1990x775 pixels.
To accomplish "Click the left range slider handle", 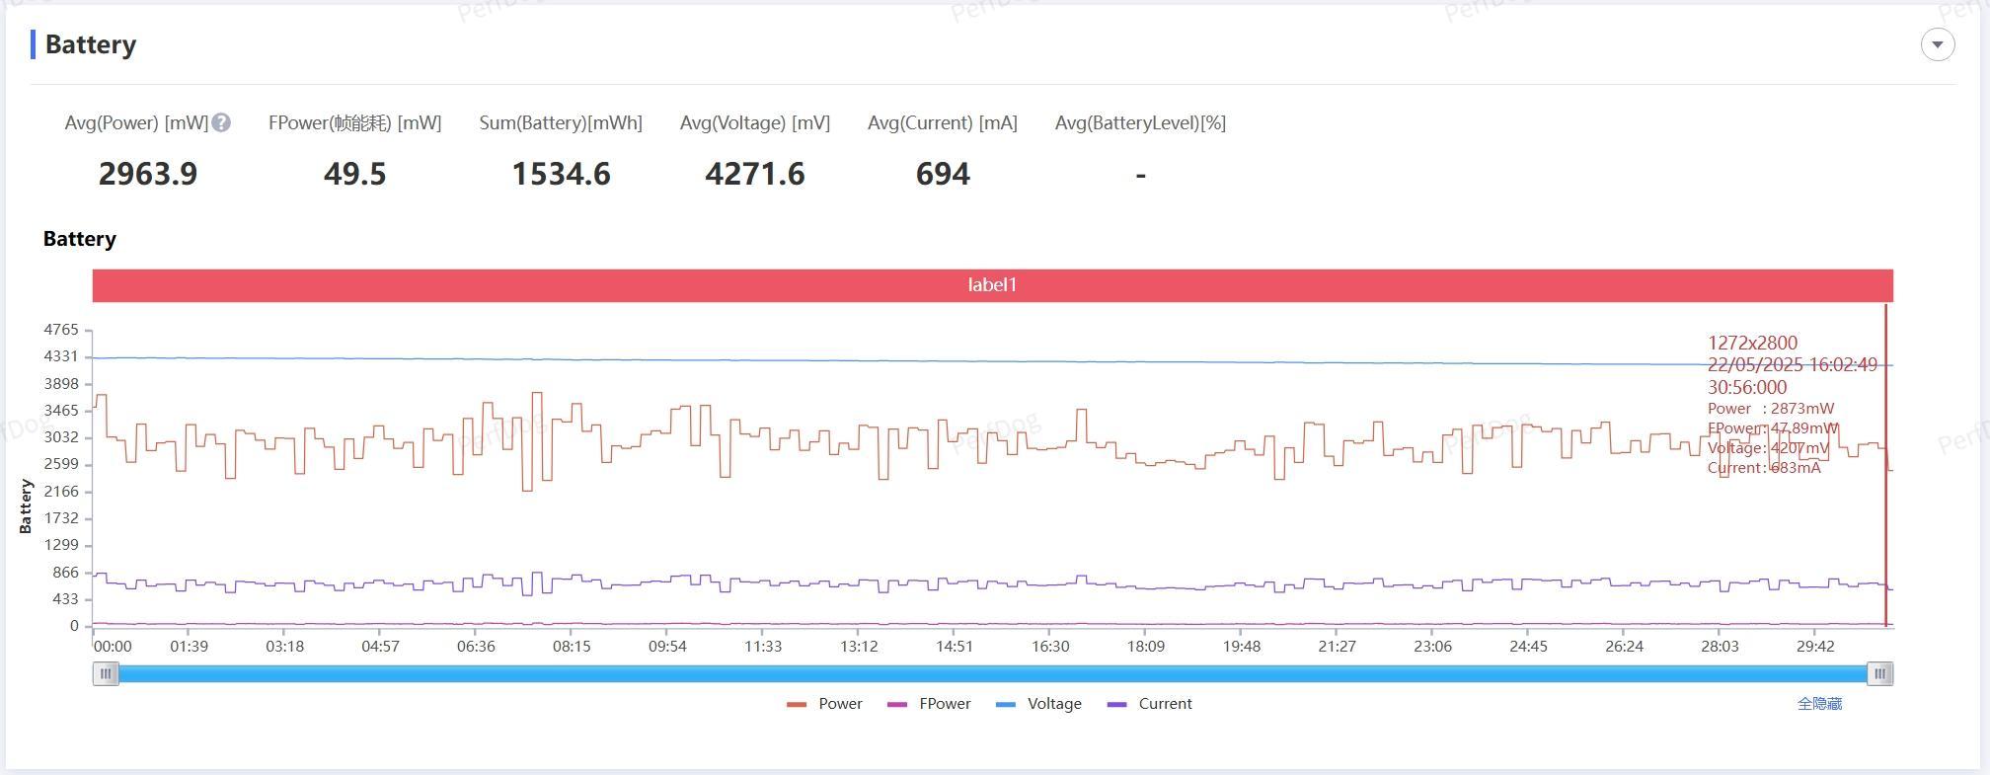I will click(106, 673).
